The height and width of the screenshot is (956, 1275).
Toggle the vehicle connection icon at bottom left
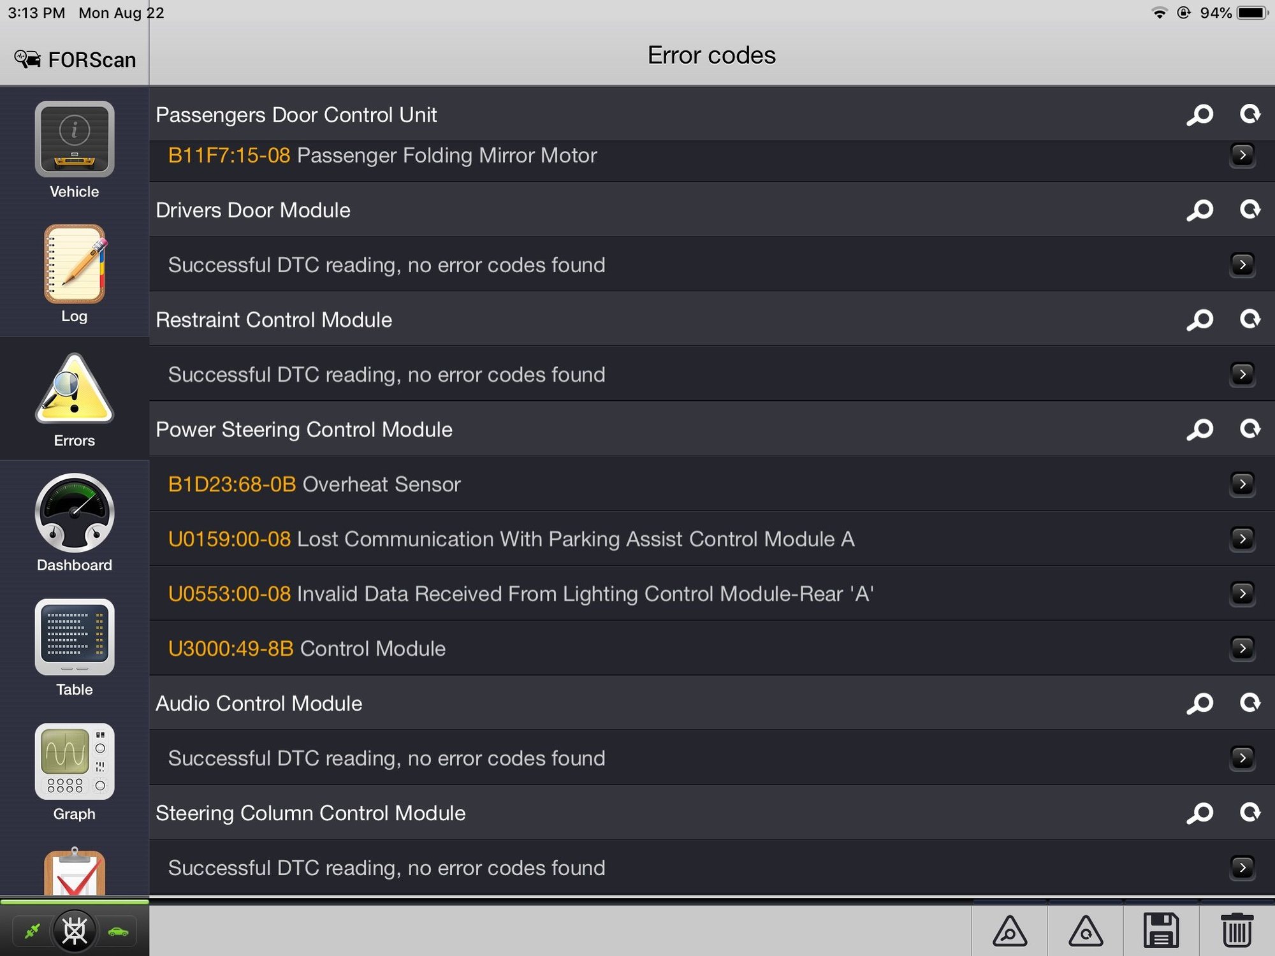pos(117,931)
